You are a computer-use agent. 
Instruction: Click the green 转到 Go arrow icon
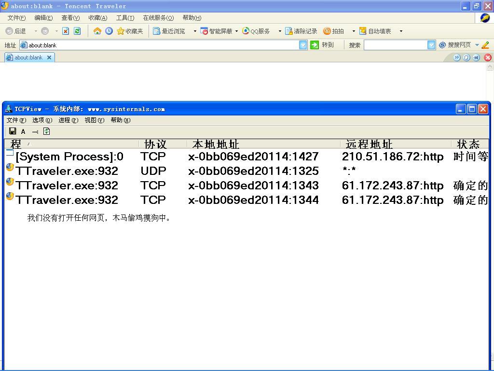click(315, 45)
